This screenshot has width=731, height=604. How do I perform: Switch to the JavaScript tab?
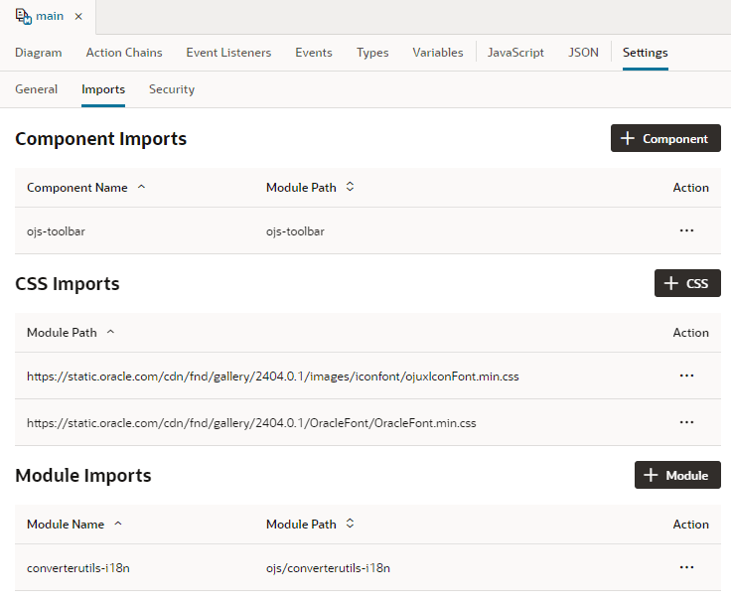pyautogui.click(x=515, y=53)
